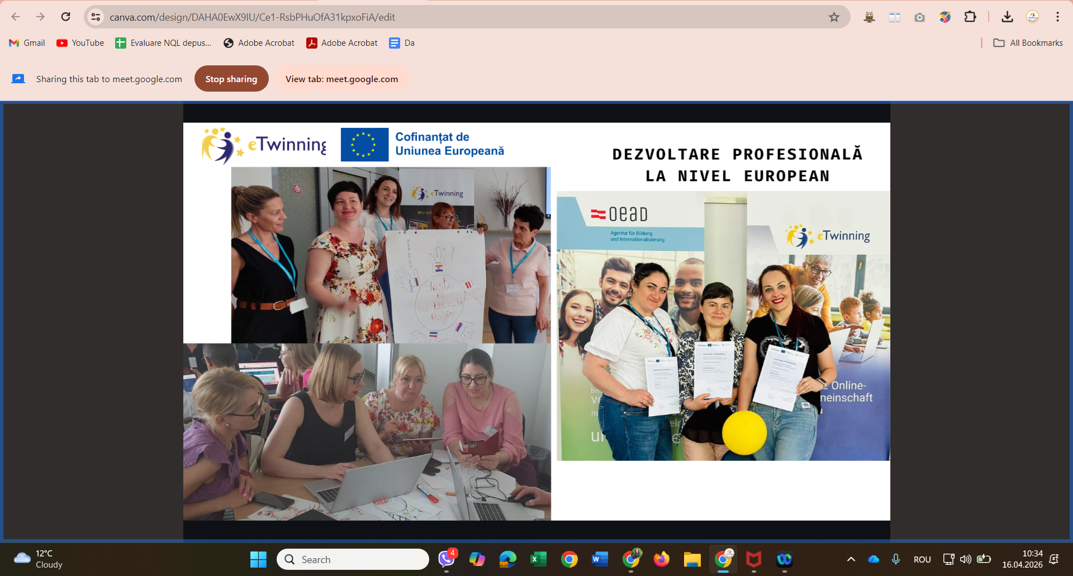Image resolution: width=1073 pixels, height=576 pixels.
Task: Click the site information icon in address bar
Action: coord(96,17)
